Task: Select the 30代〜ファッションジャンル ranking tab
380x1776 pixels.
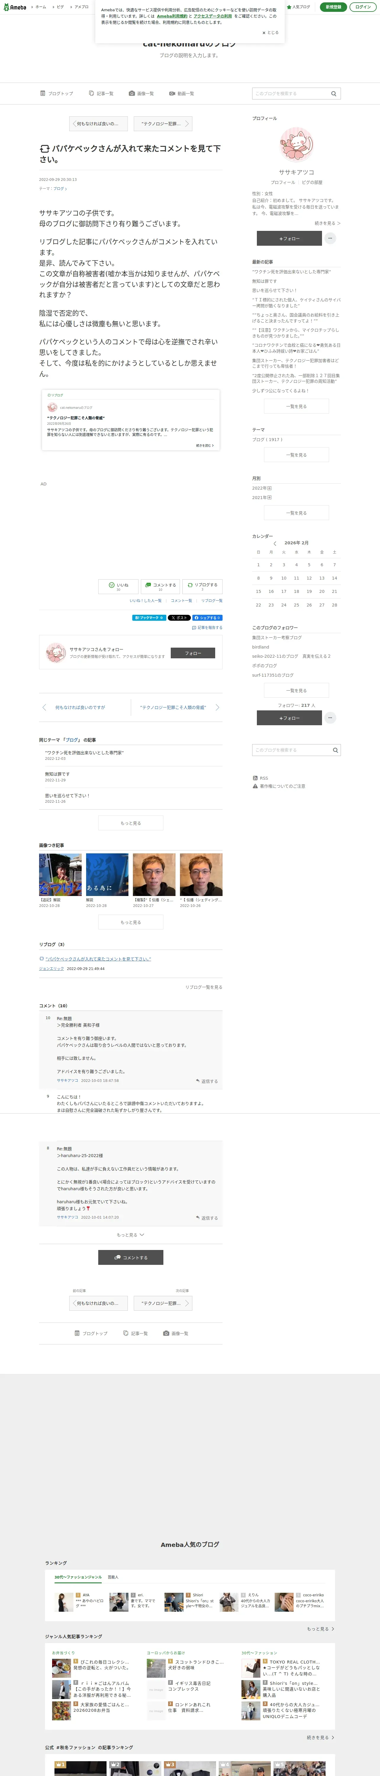Action: tap(78, 1577)
